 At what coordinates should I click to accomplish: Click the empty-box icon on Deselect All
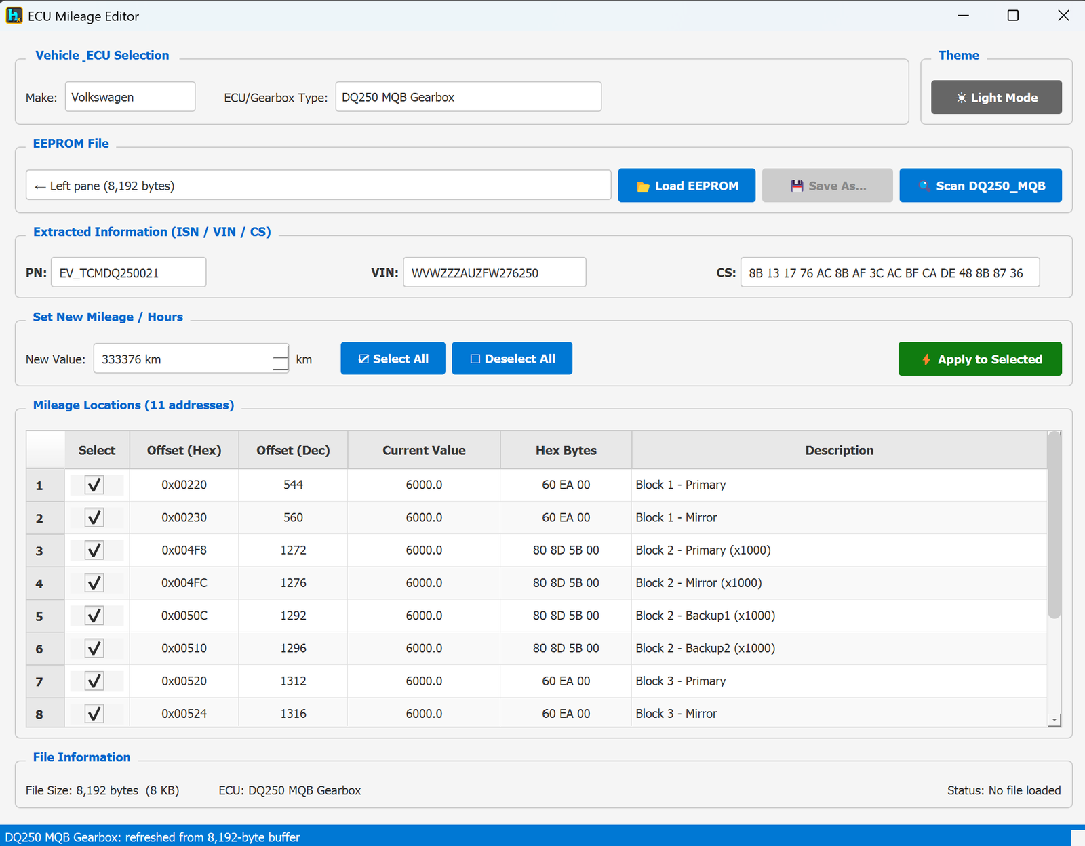pos(475,359)
